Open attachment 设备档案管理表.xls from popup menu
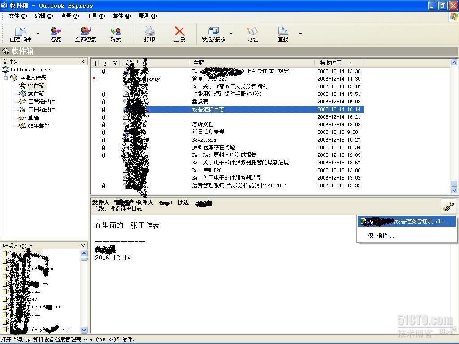Screen dimensions: 459x344 (407, 221)
